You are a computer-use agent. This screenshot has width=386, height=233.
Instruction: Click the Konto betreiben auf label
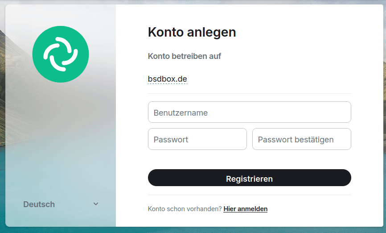184,56
